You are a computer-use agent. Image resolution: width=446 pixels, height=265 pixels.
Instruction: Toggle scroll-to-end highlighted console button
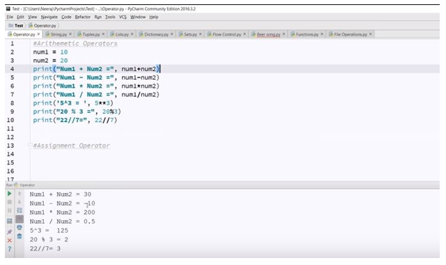20,219
